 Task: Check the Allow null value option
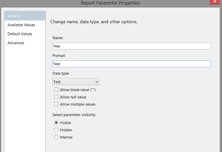56,97
